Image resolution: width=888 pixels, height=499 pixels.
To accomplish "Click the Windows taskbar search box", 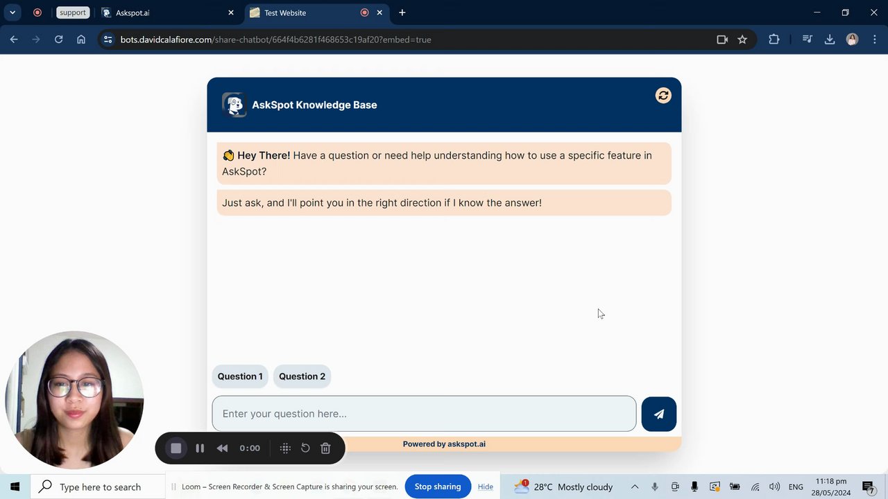I will coord(98,487).
